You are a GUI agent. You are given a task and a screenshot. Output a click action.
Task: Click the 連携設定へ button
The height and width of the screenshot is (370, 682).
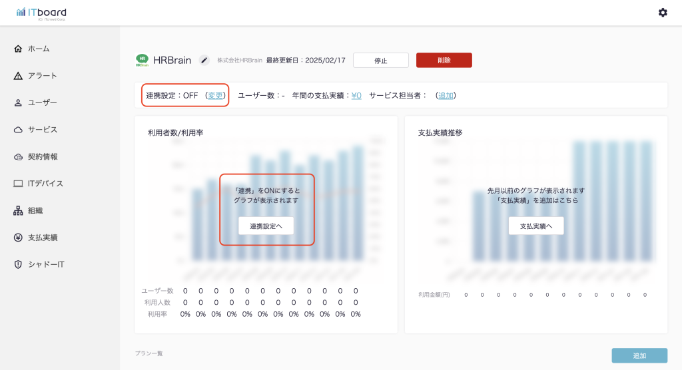(x=266, y=226)
